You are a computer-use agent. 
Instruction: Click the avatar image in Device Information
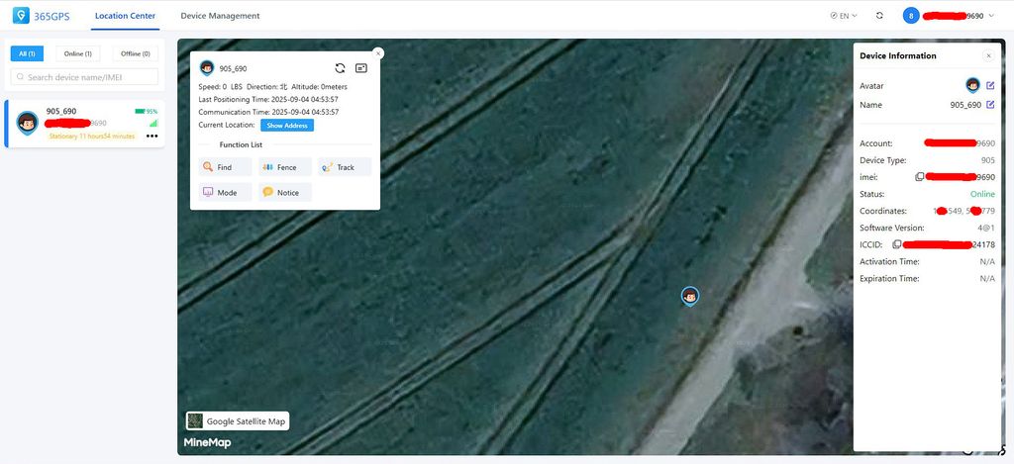(972, 85)
